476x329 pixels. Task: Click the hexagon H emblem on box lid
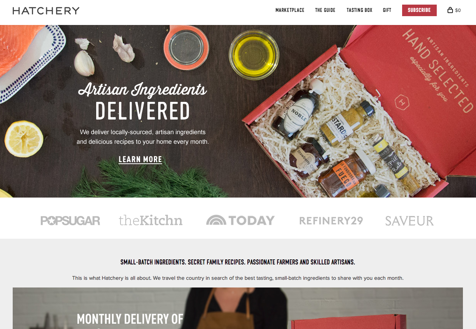click(403, 102)
